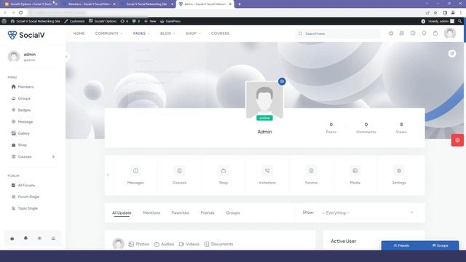Viewport: 466px width, 262px height.
Task: Open the Groups chat bar tab
Action: pos(440,246)
